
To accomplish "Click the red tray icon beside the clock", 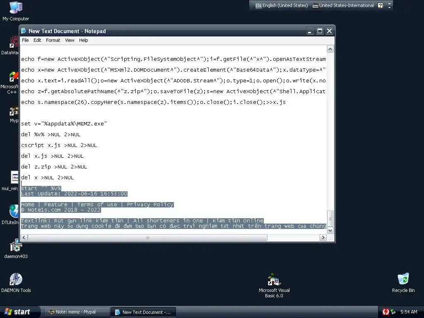I will [385, 312].
